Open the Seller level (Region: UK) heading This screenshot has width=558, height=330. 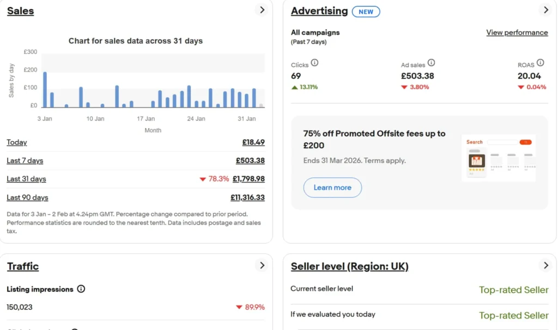(x=349, y=266)
